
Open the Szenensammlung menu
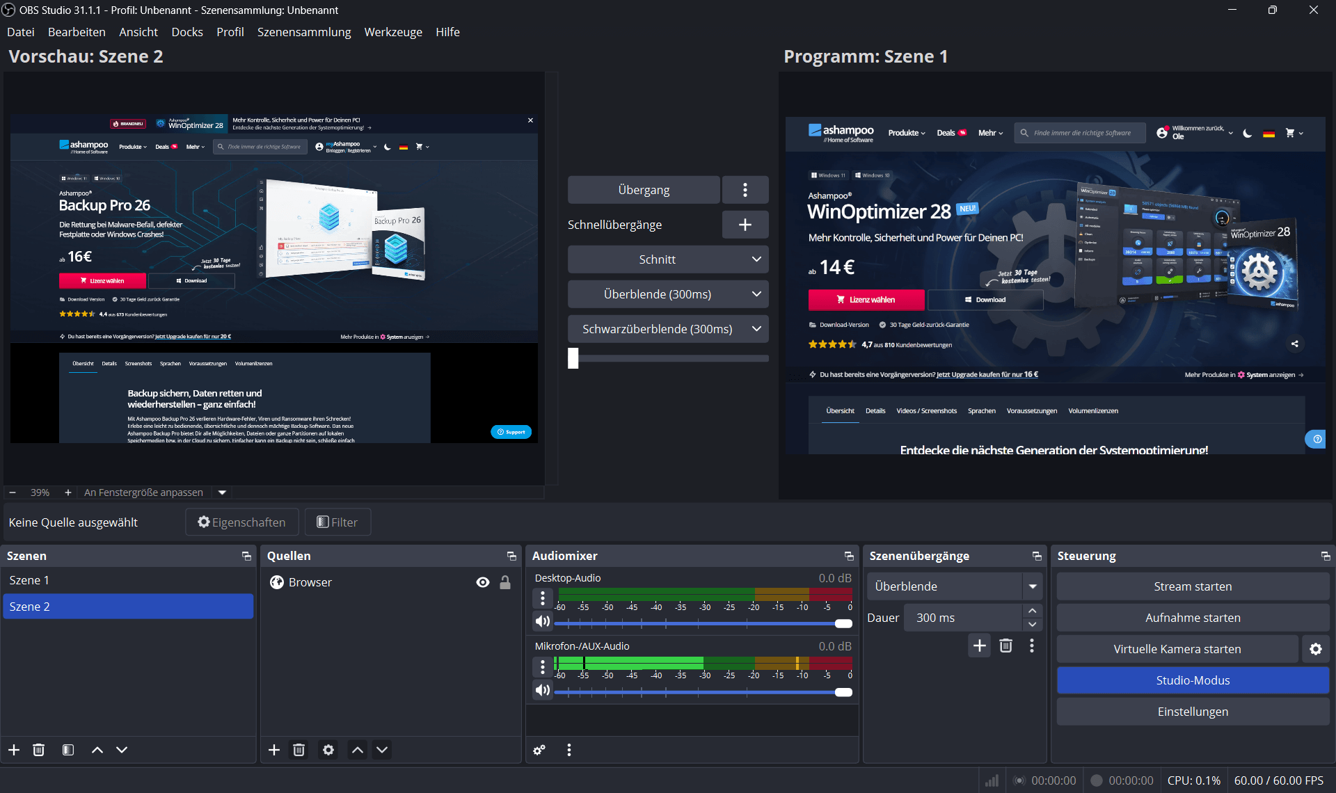[x=304, y=32]
